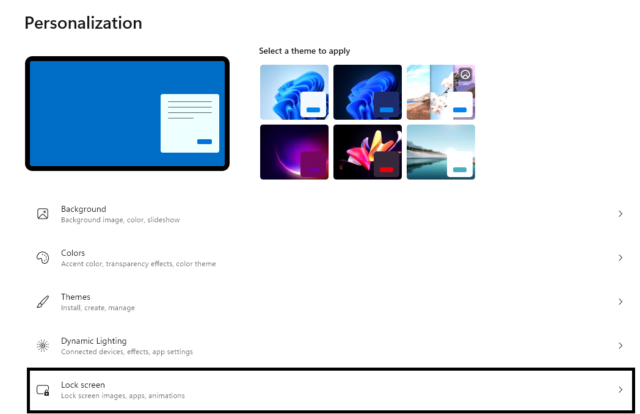Viewport: 640px width, 414px height.
Task: Click the spotlight badge on flower theme
Action: pos(465,74)
